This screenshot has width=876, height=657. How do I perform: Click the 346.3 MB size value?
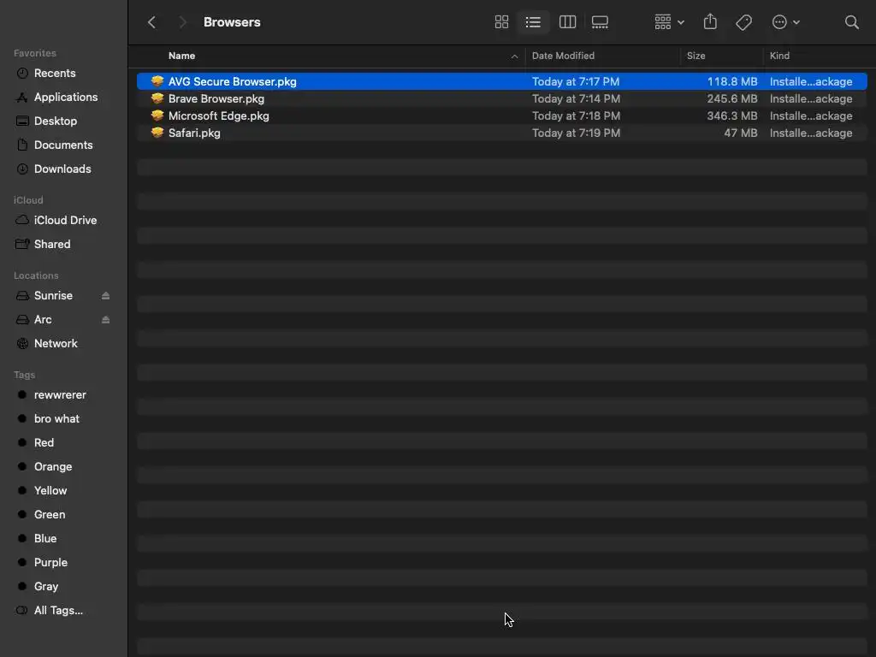pos(732,116)
